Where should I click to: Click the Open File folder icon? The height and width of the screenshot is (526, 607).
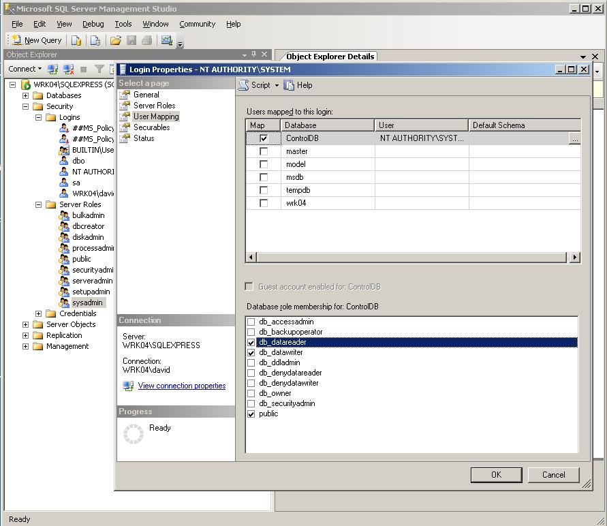[x=116, y=40]
